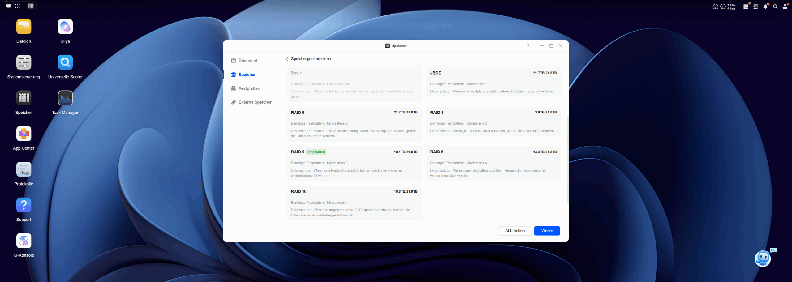Go back using Speicherpool erstellen arrow
792x282 pixels.
coord(287,59)
